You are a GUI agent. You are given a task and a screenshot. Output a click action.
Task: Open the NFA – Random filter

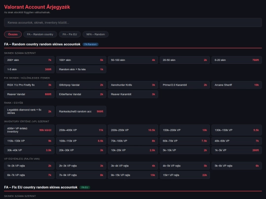(96, 34)
